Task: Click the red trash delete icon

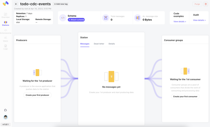Action: 206,4
